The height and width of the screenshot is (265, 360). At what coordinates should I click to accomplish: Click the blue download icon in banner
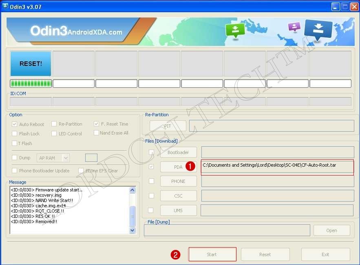click(318, 29)
